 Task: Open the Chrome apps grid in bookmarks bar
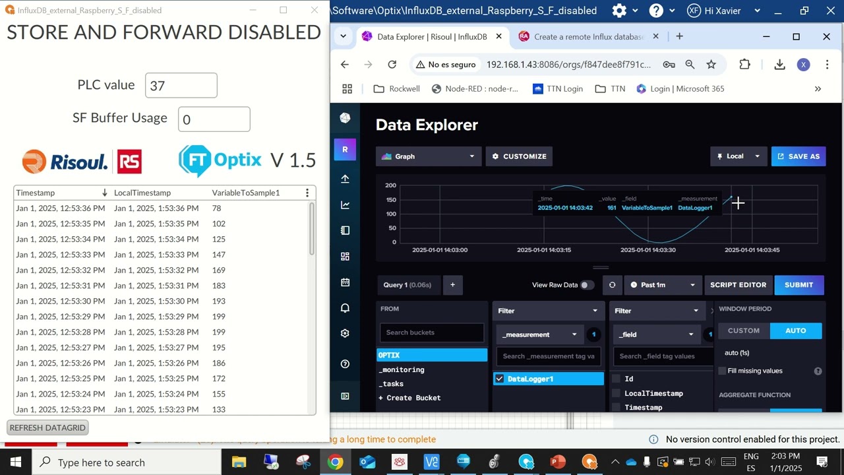tap(347, 88)
